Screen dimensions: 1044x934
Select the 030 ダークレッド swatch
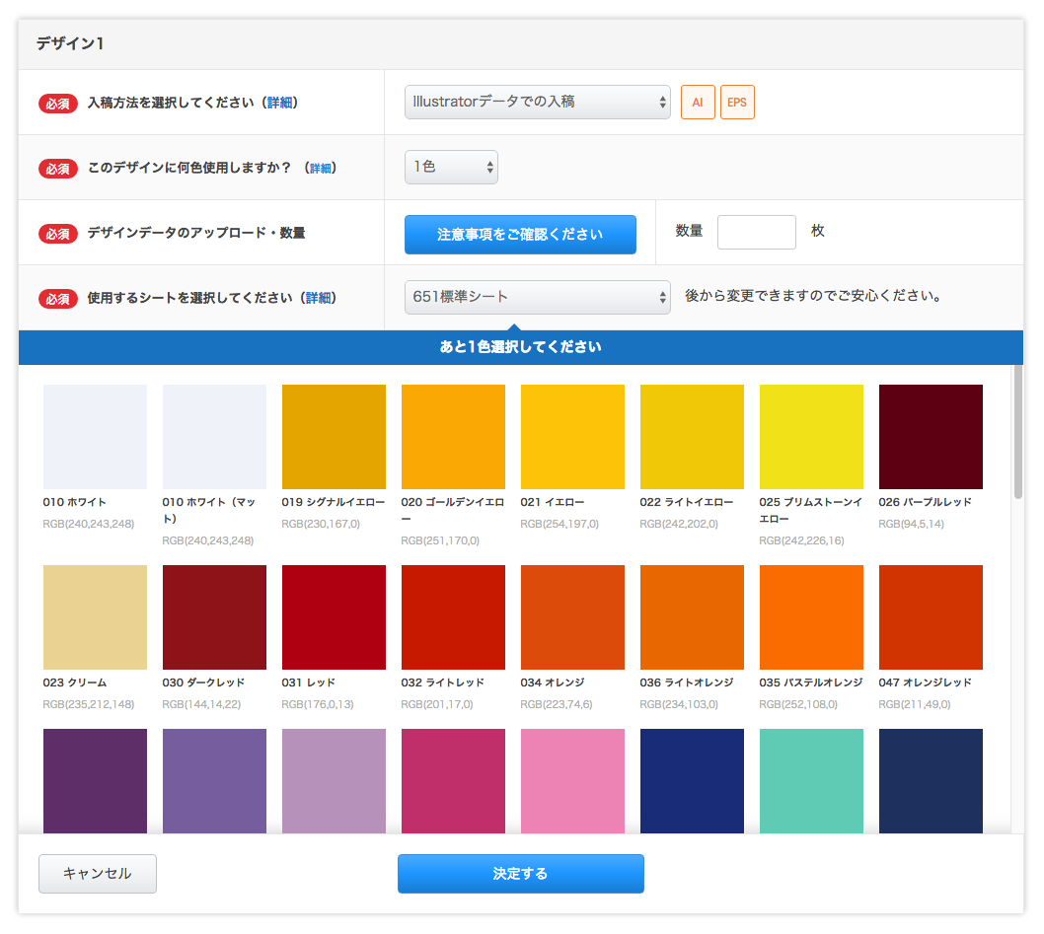[214, 617]
